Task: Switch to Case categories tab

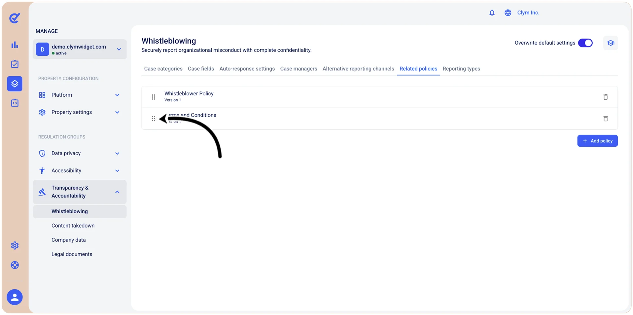Action: point(163,69)
